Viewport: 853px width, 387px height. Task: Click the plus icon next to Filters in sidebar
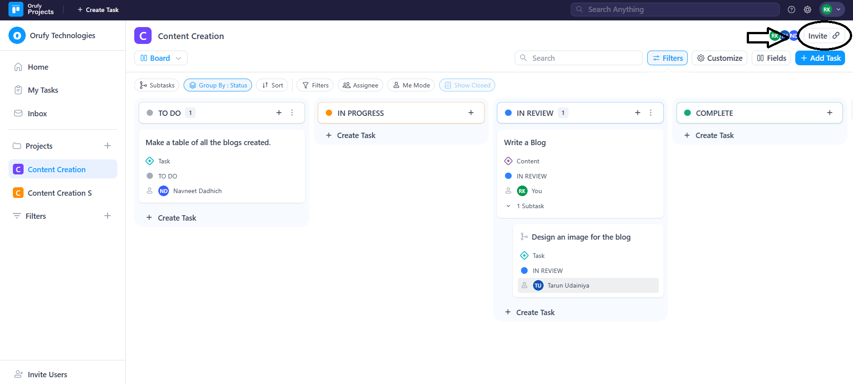pyautogui.click(x=108, y=216)
